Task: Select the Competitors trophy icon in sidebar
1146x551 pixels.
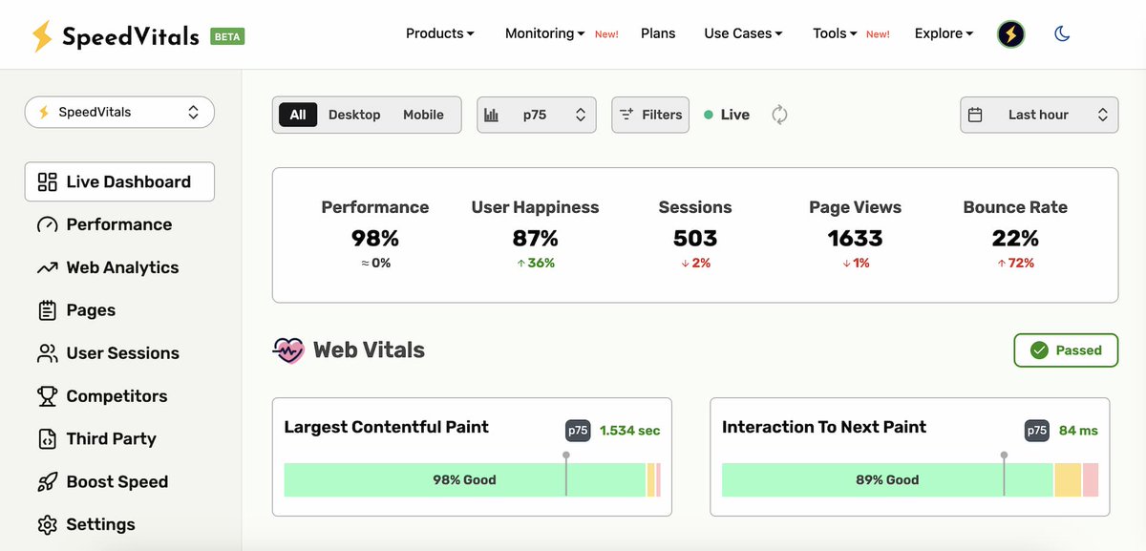Action: (45, 395)
